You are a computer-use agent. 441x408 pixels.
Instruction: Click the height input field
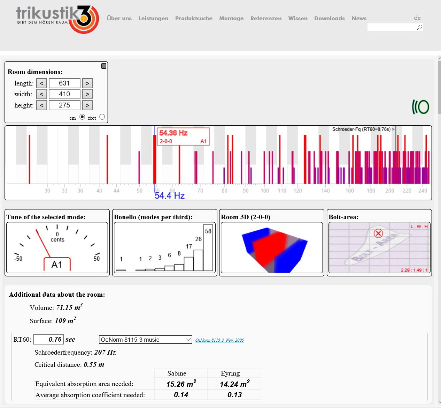(64, 105)
